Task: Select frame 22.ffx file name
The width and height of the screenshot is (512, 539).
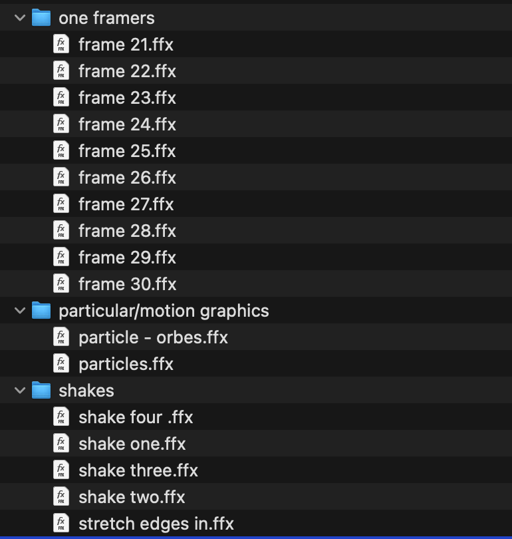Action: click(x=127, y=71)
